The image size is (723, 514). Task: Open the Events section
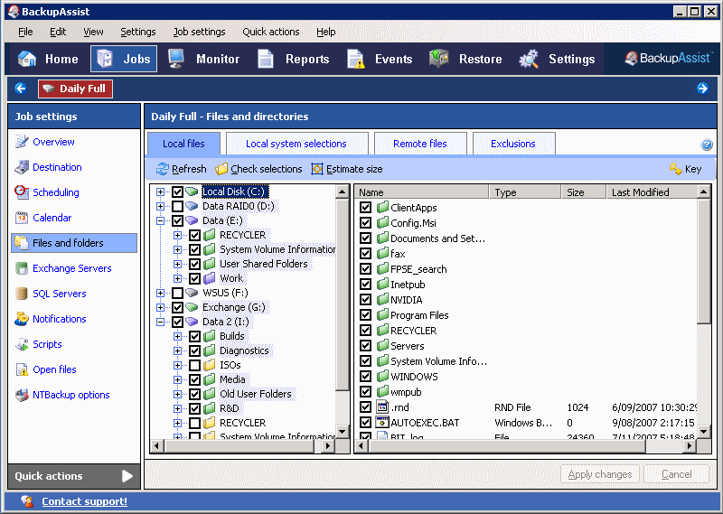coord(380,59)
